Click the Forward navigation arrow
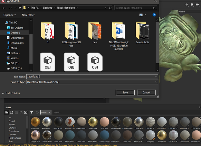 pos(10,8)
